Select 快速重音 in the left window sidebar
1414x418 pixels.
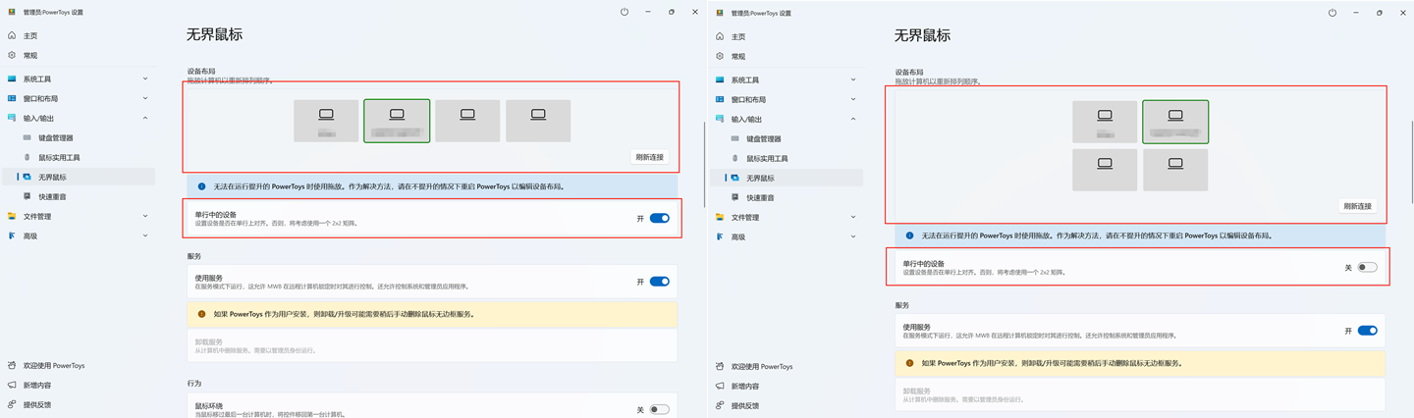tap(52, 196)
